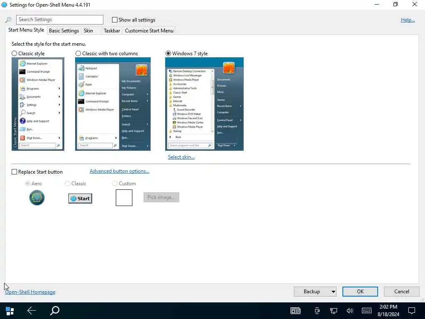
Task: Open the Basic Settings tab
Action: (x=64, y=31)
